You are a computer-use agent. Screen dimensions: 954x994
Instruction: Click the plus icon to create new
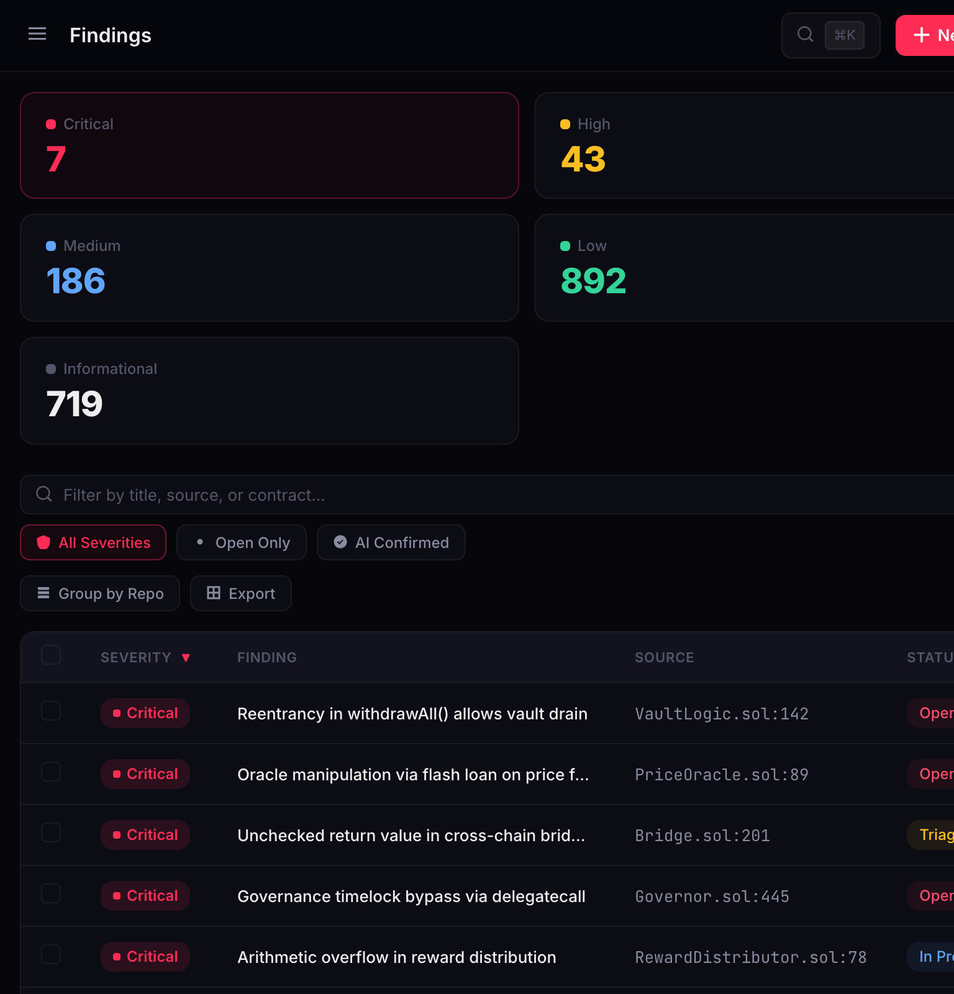[x=921, y=35]
